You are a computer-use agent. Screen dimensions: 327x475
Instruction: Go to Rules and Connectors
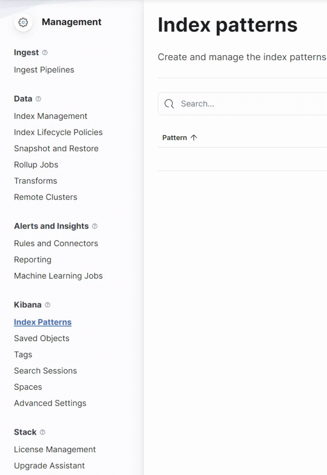pyautogui.click(x=56, y=243)
